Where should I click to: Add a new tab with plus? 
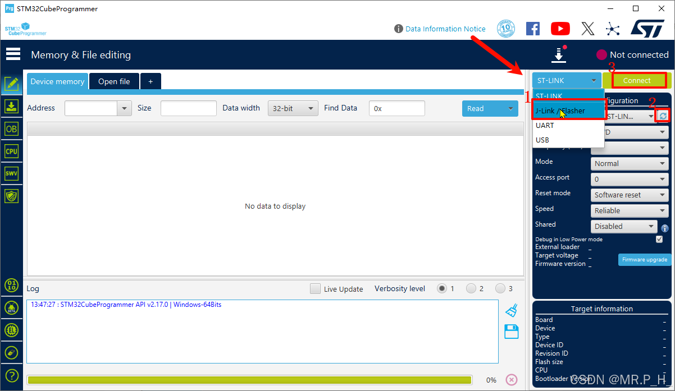(x=150, y=81)
